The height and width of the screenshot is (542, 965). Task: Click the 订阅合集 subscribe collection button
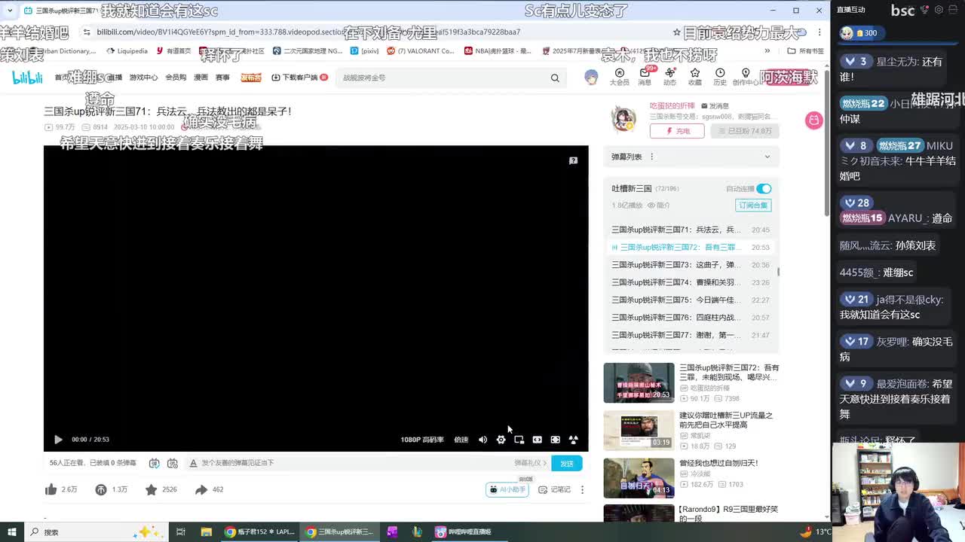tap(753, 205)
